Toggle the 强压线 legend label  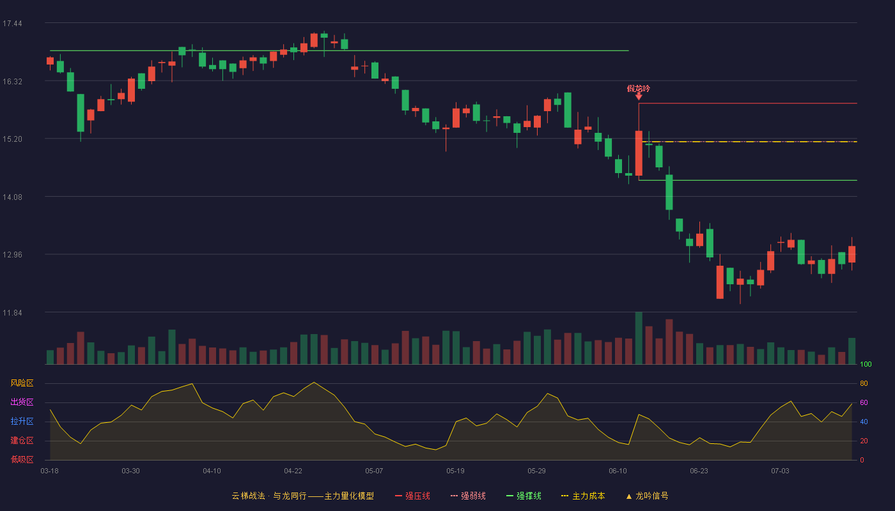pos(417,496)
